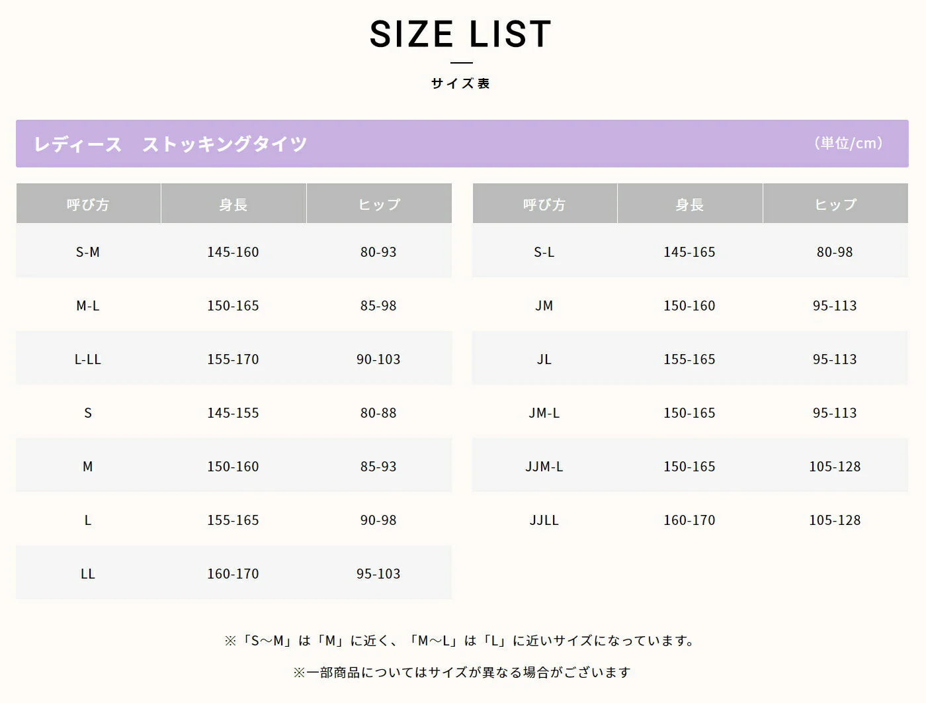Click the left table 身長 header
Screen dimensions: 926x703
click(x=233, y=205)
